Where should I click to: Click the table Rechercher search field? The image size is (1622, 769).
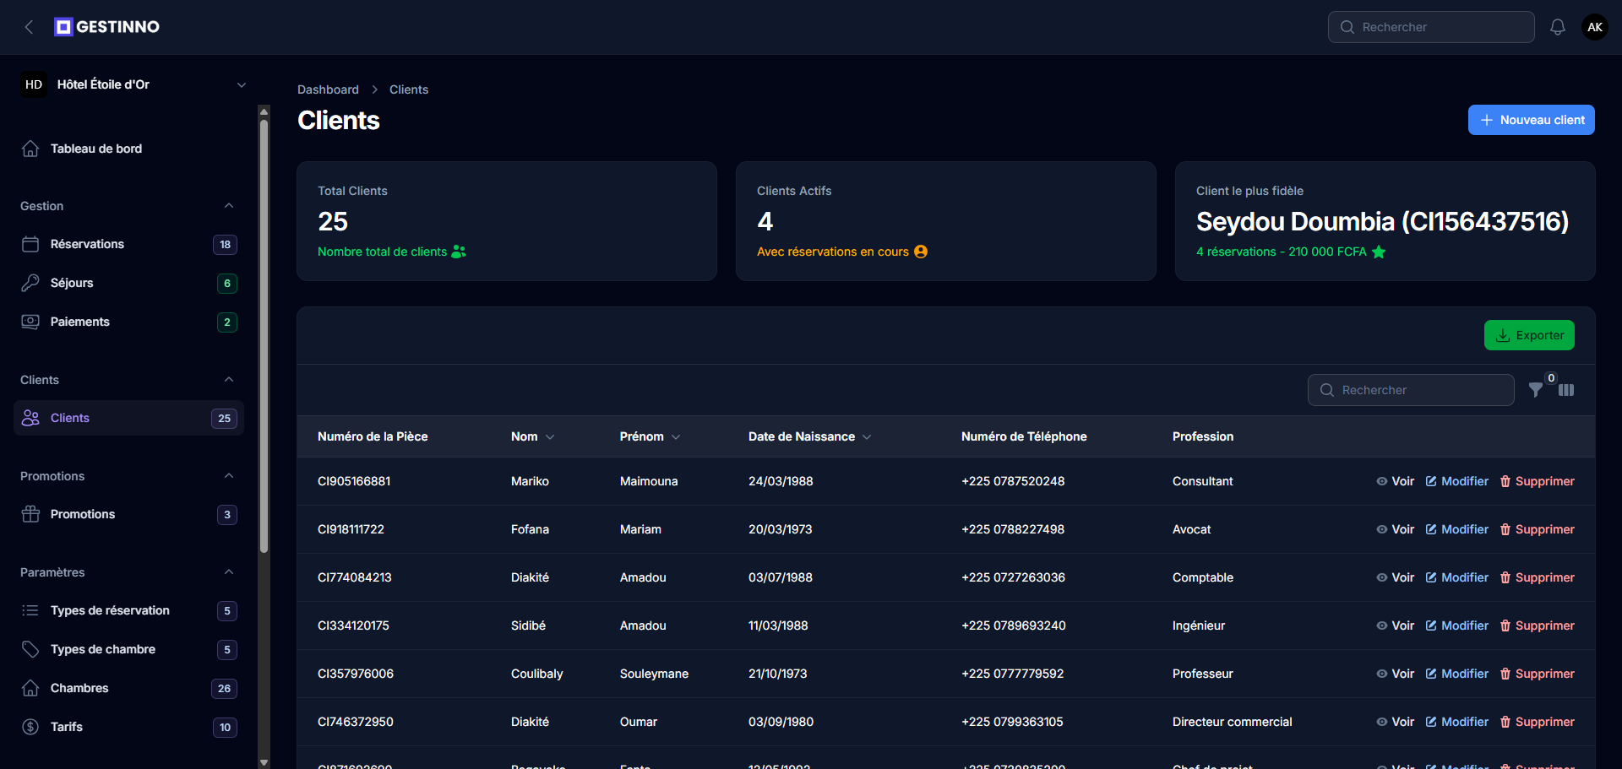tap(1411, 390)
